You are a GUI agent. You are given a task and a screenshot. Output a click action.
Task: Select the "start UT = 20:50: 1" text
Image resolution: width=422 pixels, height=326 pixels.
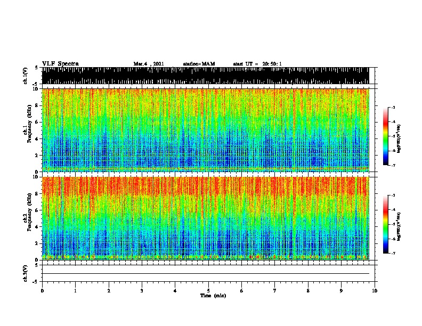[x=257, y=64]
